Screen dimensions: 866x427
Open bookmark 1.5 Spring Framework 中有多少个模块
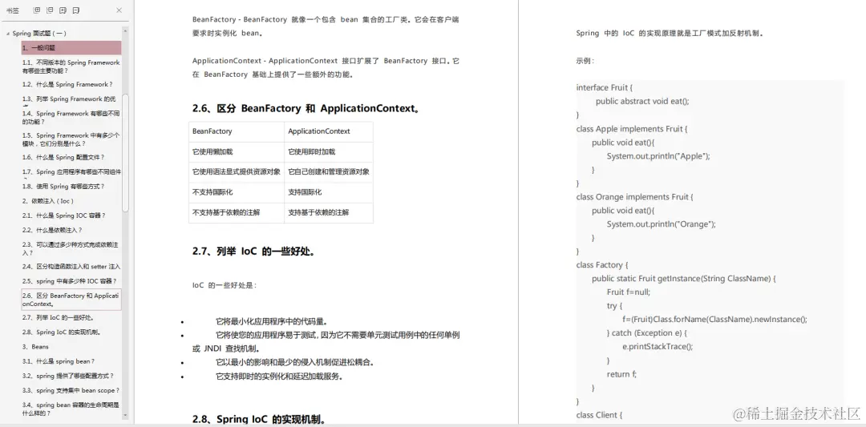pos(71,139)
